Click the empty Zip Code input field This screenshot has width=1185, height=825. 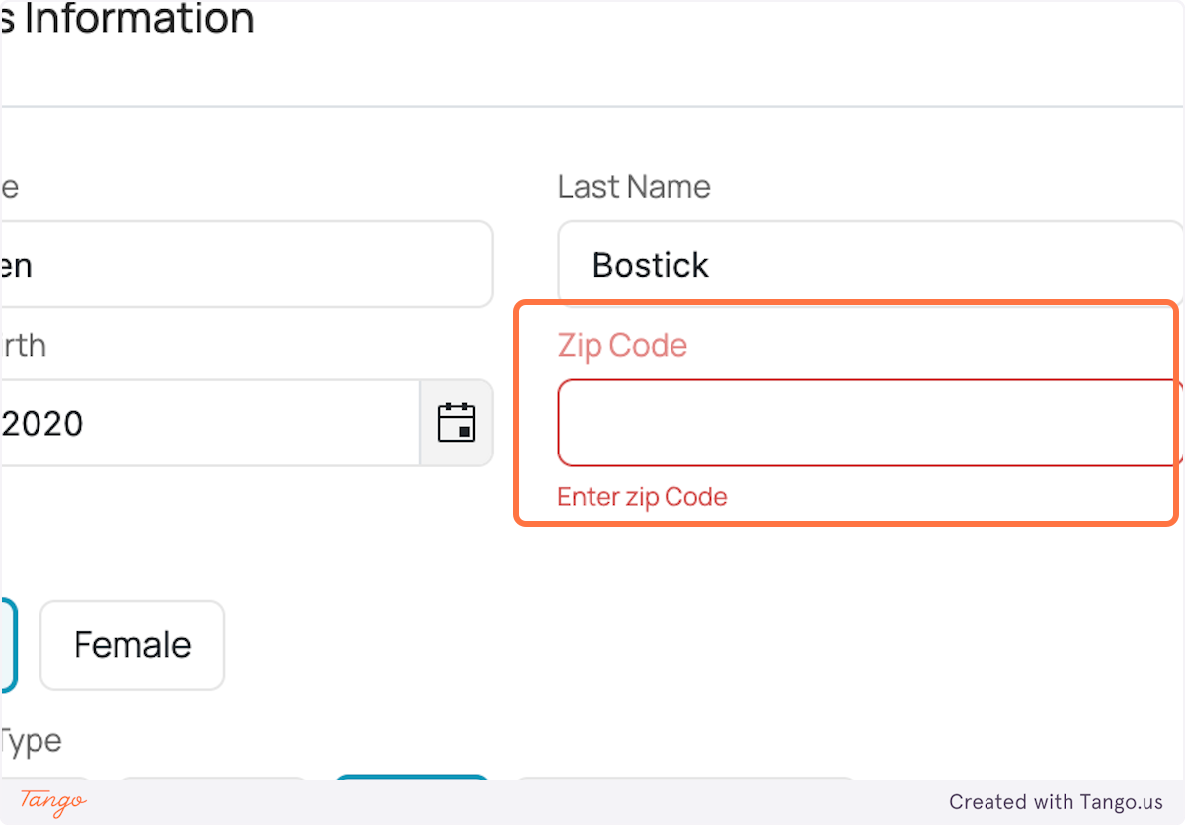869,423
